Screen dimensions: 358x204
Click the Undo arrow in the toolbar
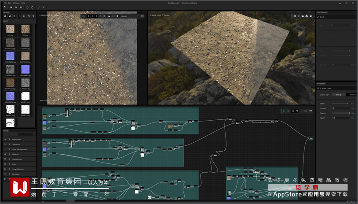click(x=27, y=7)
